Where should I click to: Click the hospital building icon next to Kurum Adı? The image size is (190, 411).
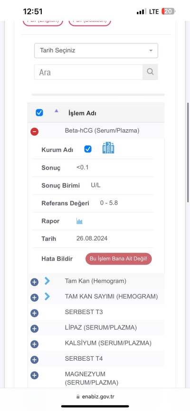tap(108, 148)
